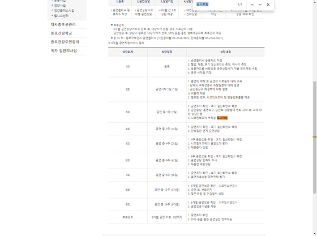Click the 4회 session cell
Screen dimensions: 317x236
tap(128, 129)
